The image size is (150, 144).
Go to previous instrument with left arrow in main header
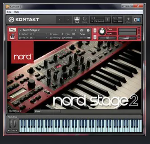[60, 20]
